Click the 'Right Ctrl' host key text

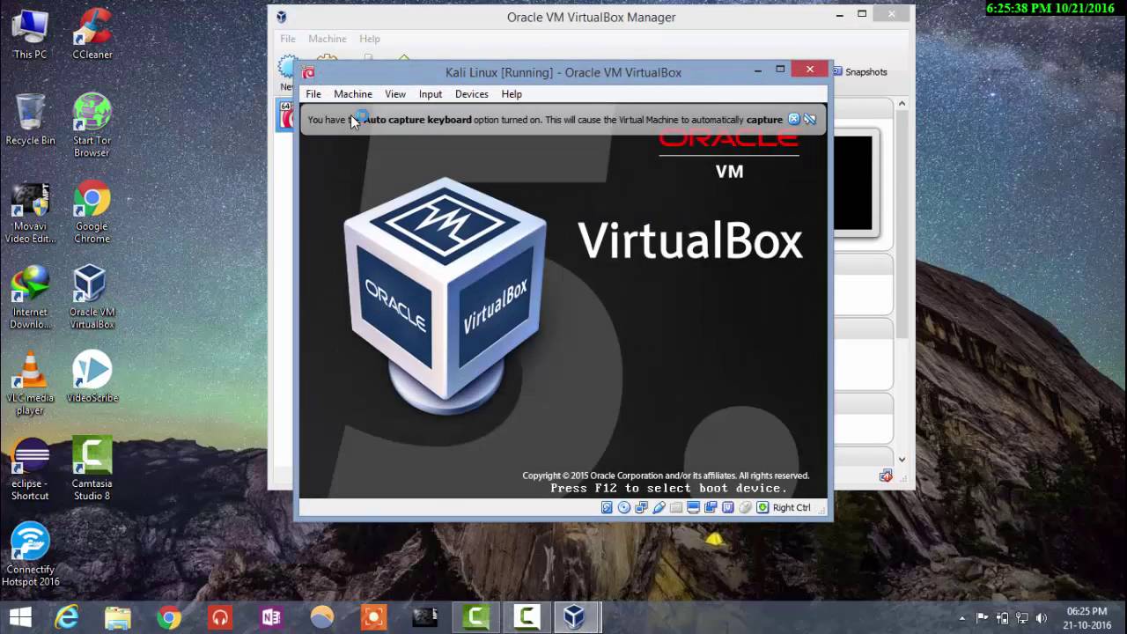(x=792, y=507)
